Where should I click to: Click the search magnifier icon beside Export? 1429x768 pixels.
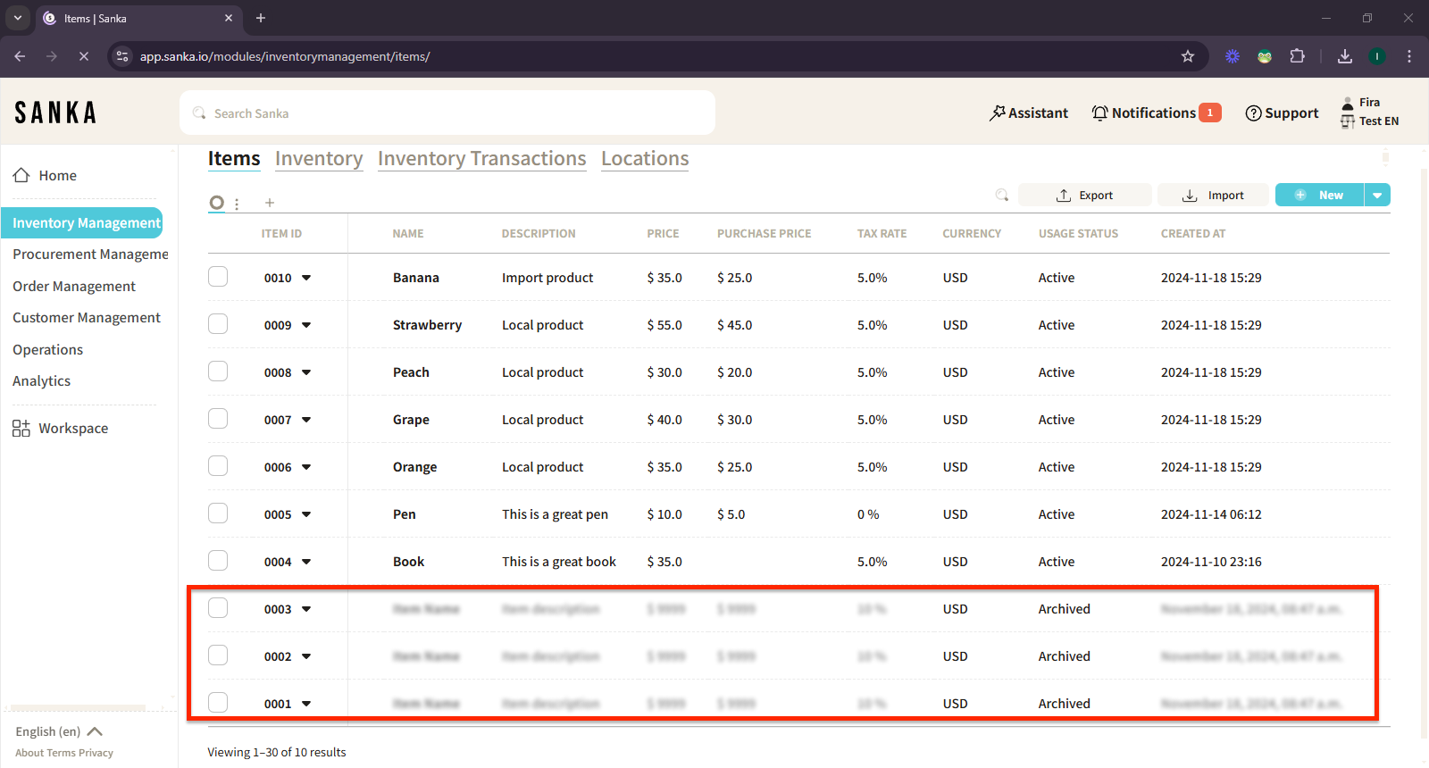click(1001, 195)
